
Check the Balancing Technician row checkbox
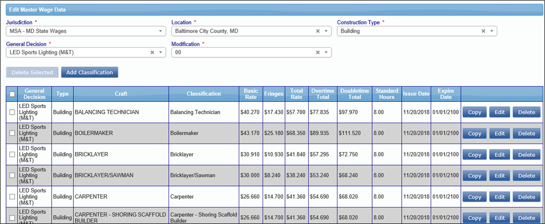click(12, 112)
